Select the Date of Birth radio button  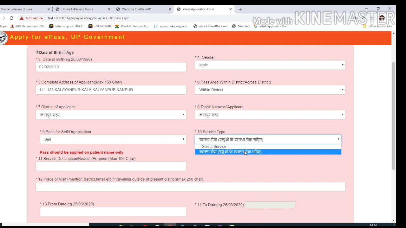[x=37, y=52]
